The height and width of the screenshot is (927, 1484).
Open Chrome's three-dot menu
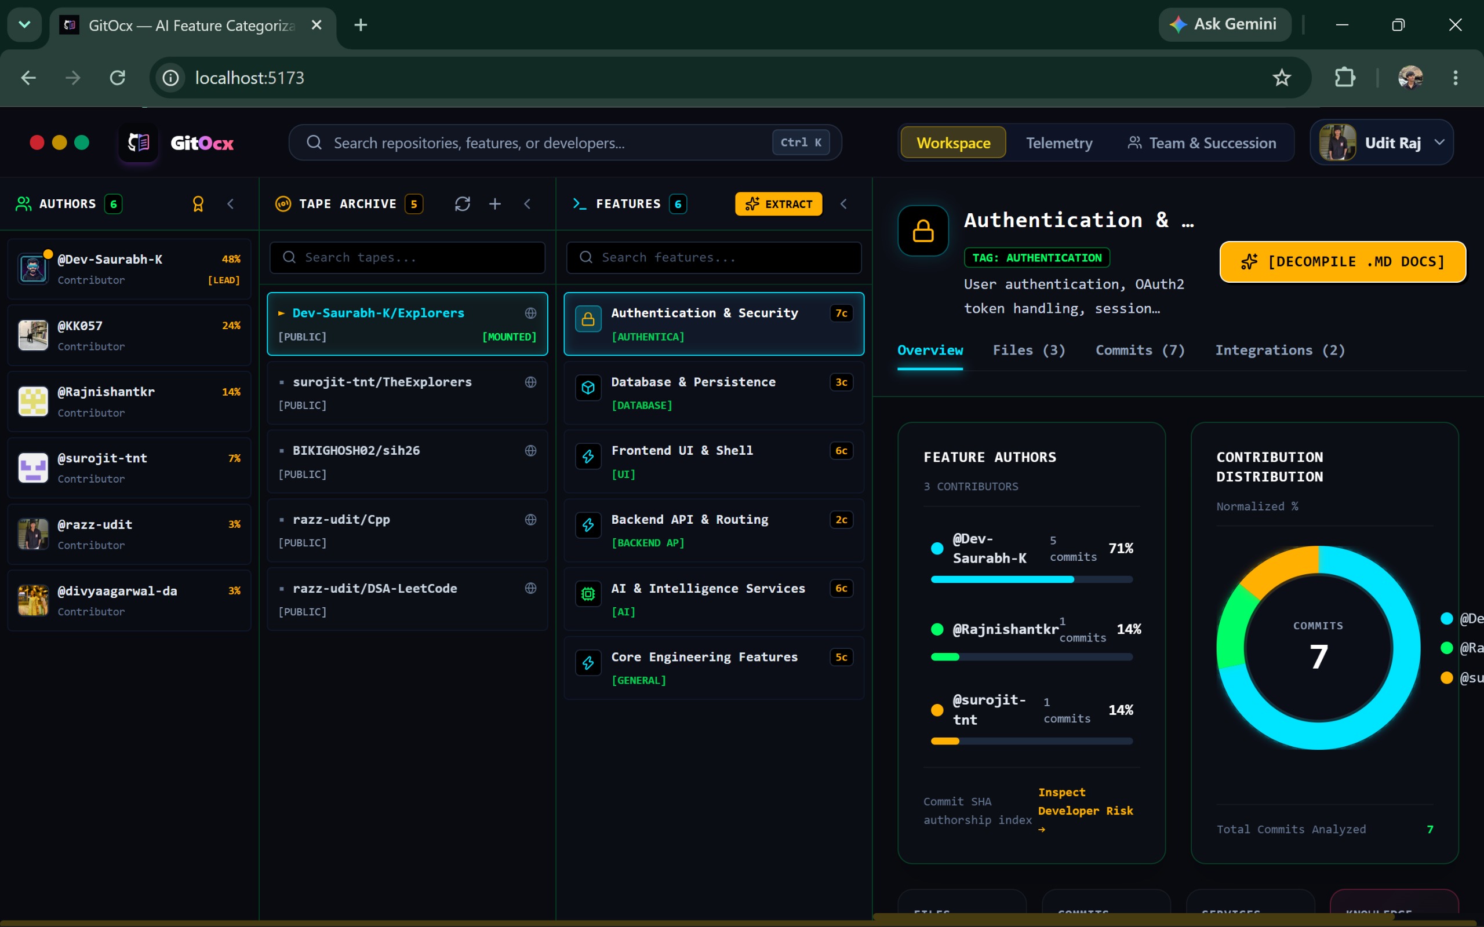point(1455,78)
